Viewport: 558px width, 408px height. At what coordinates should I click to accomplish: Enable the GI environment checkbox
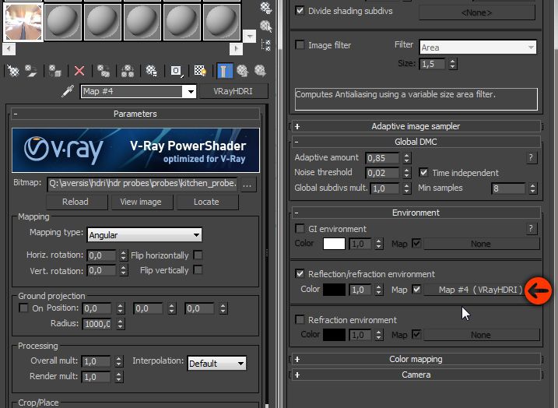tap(300, 228)
